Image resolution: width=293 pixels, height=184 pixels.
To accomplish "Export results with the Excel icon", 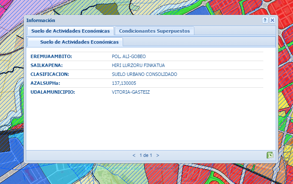I will coord(270,155).
